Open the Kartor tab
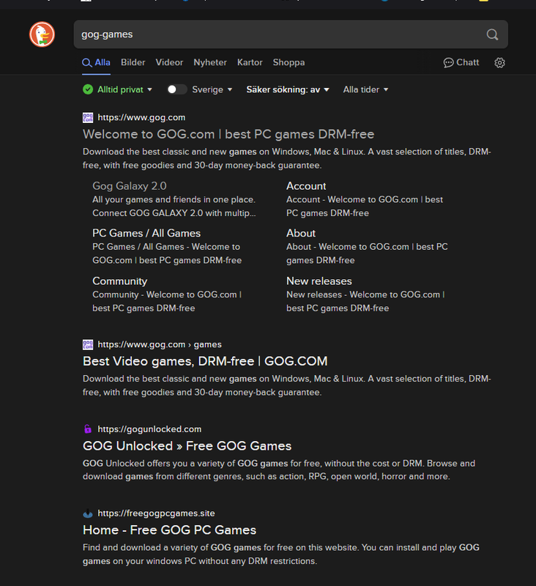The height and width of the screenshot is (586, 536). pos(250,62)
